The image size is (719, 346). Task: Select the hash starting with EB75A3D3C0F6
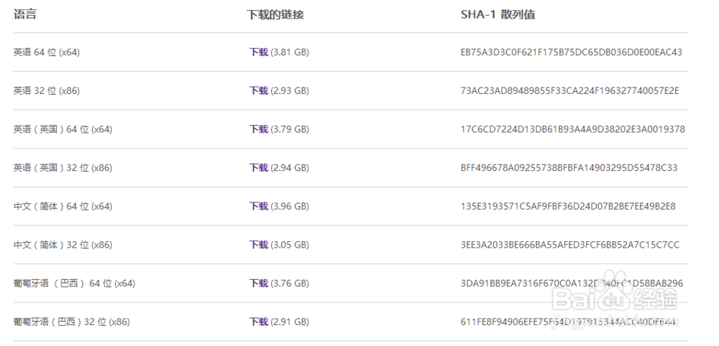point(572,52)
